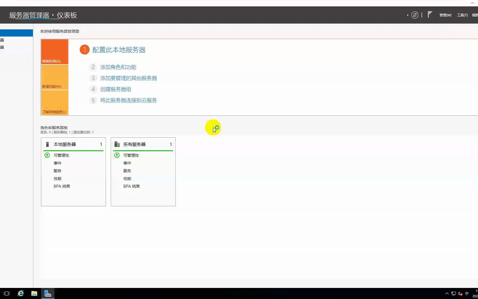Image resolution: width=478 pixels, height=299 pixels.
Task: Click green status icon in 所有服务器 tile
Action: pyautogui.click(x=117, y=155)
